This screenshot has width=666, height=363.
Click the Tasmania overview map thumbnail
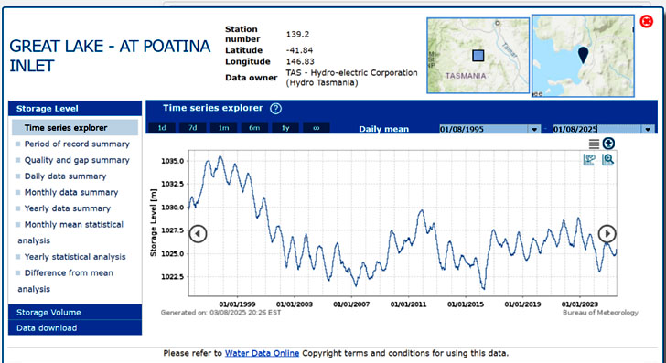coord(478,56)
